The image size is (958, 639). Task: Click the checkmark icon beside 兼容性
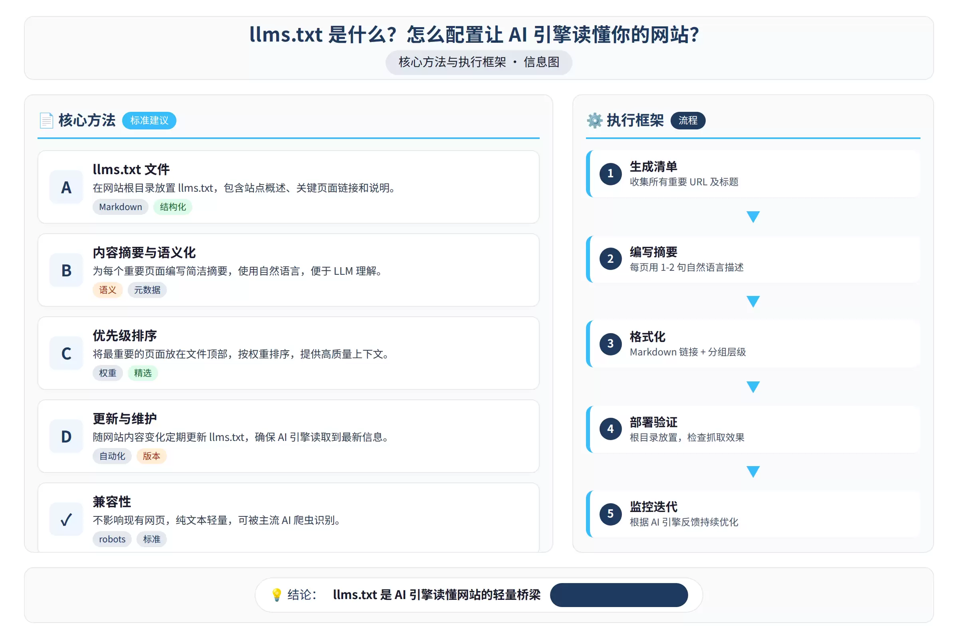66,520
